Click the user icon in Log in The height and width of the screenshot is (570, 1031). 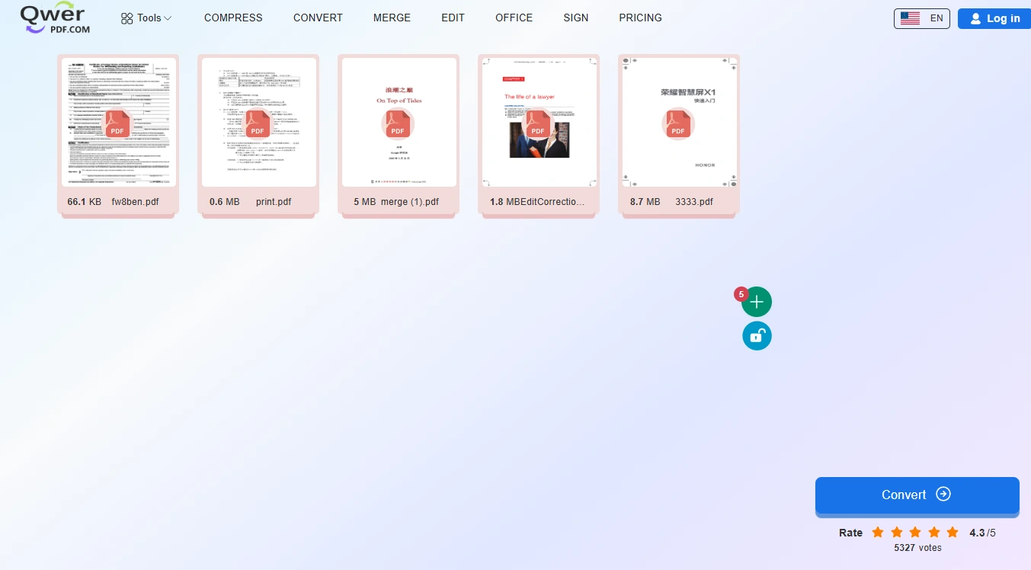(975, 18)
